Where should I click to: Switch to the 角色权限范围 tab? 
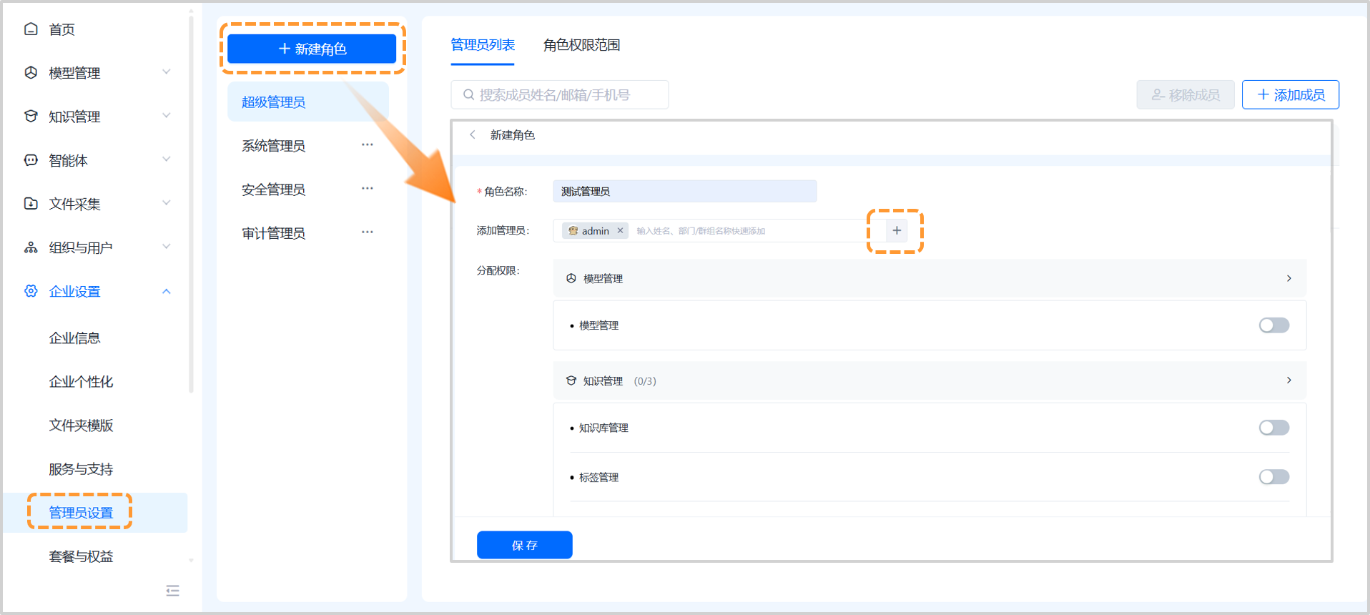point(581,45)
